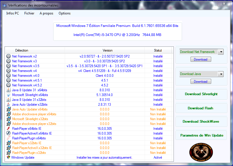This screenshot has height=166, width=233.
Task: Open the A propos menu
Action: (46, 13)
